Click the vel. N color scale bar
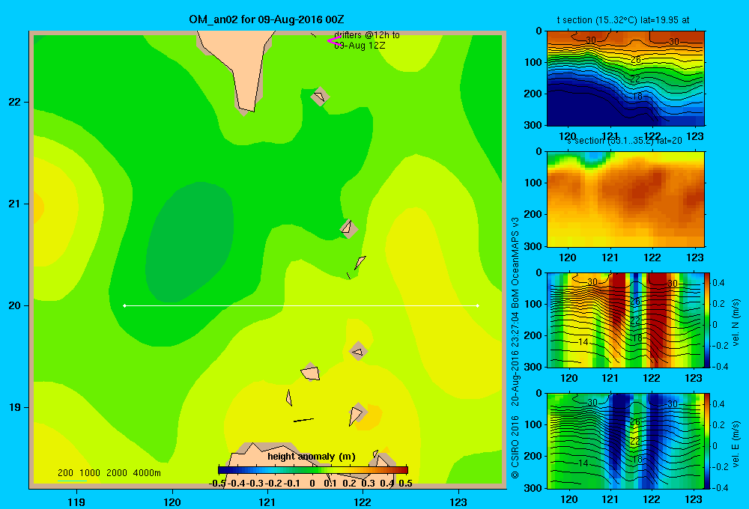 coord(708,320)
